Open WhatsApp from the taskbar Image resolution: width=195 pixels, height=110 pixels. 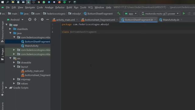click(x=44, y=2)
